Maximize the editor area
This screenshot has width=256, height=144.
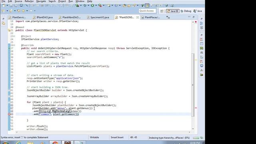pyautogui.click(x=194, y=17)
